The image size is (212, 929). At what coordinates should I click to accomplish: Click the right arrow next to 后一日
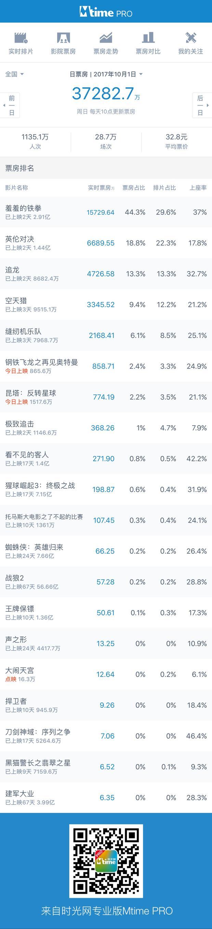pyautogui.click(x=208, y=105)
